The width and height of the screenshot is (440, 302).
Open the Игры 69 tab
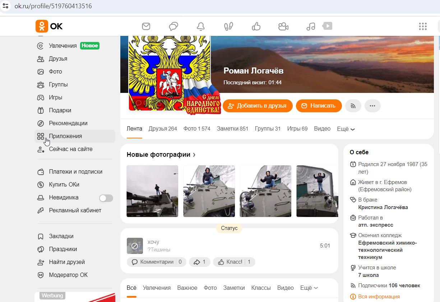tap(297, 129)
